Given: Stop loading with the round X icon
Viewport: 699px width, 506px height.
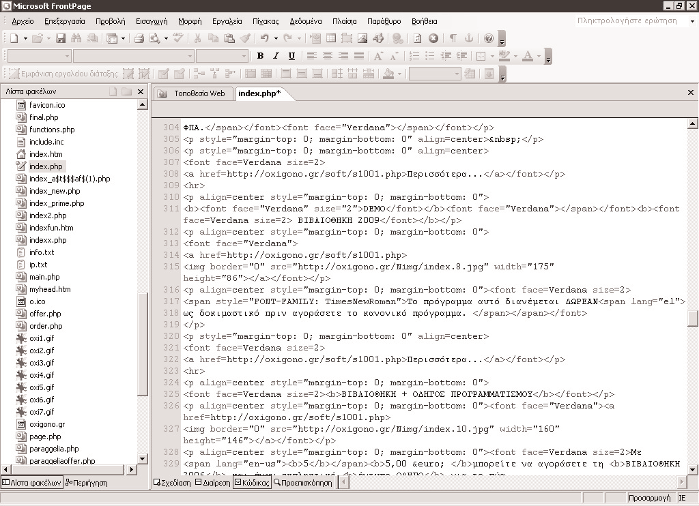Looking at the screenshot, I should point(433,39).
